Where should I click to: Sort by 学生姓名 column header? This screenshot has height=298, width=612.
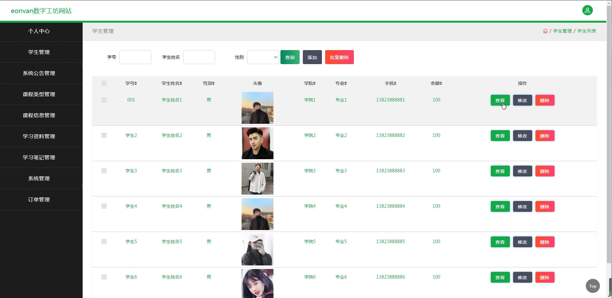[x=172, y=83]
